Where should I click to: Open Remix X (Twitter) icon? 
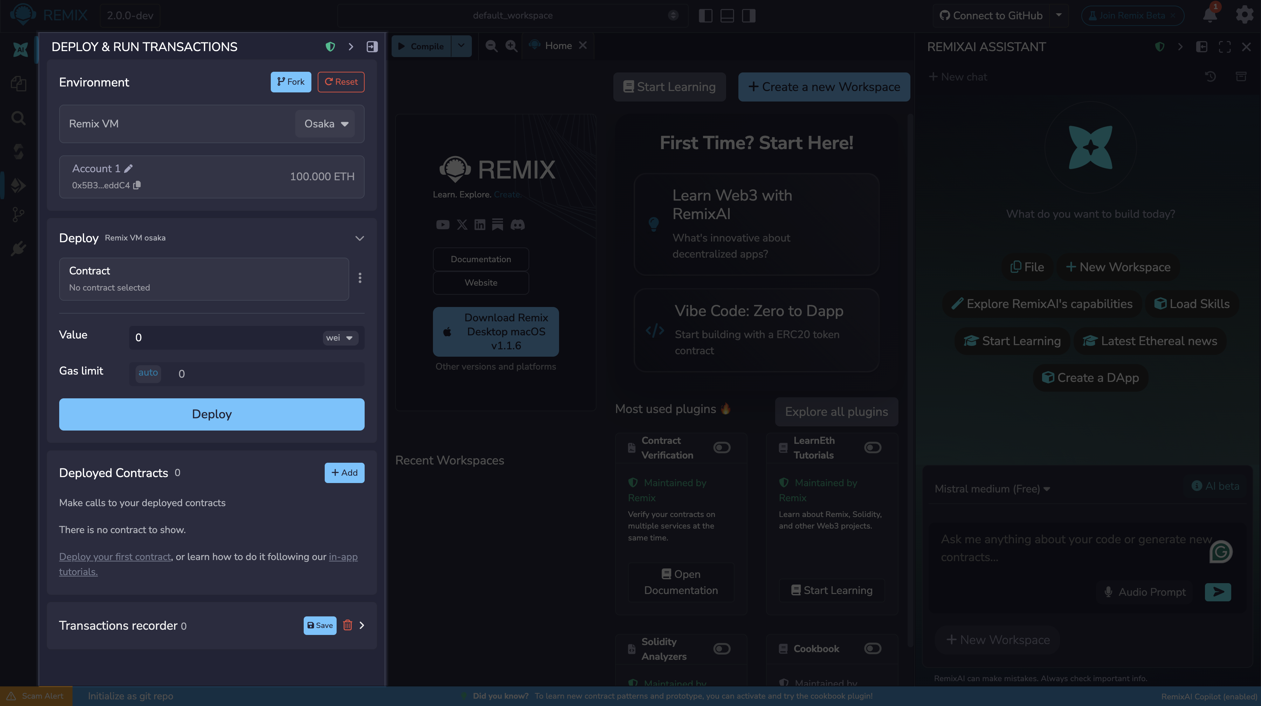pos(462,225)
